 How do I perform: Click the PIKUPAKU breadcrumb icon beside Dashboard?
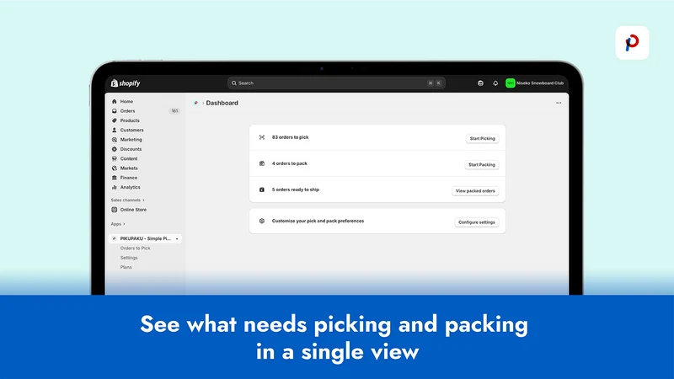[x=196, y=103]
